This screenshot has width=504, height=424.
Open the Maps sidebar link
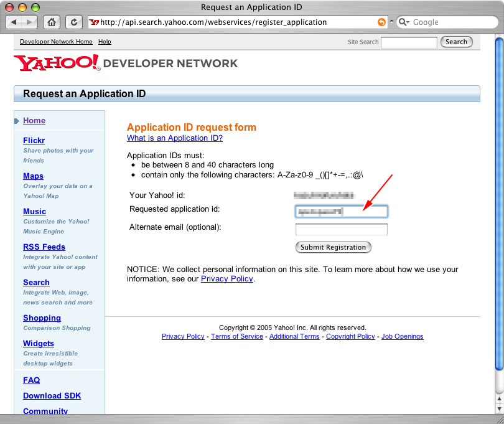coord(33,176)
